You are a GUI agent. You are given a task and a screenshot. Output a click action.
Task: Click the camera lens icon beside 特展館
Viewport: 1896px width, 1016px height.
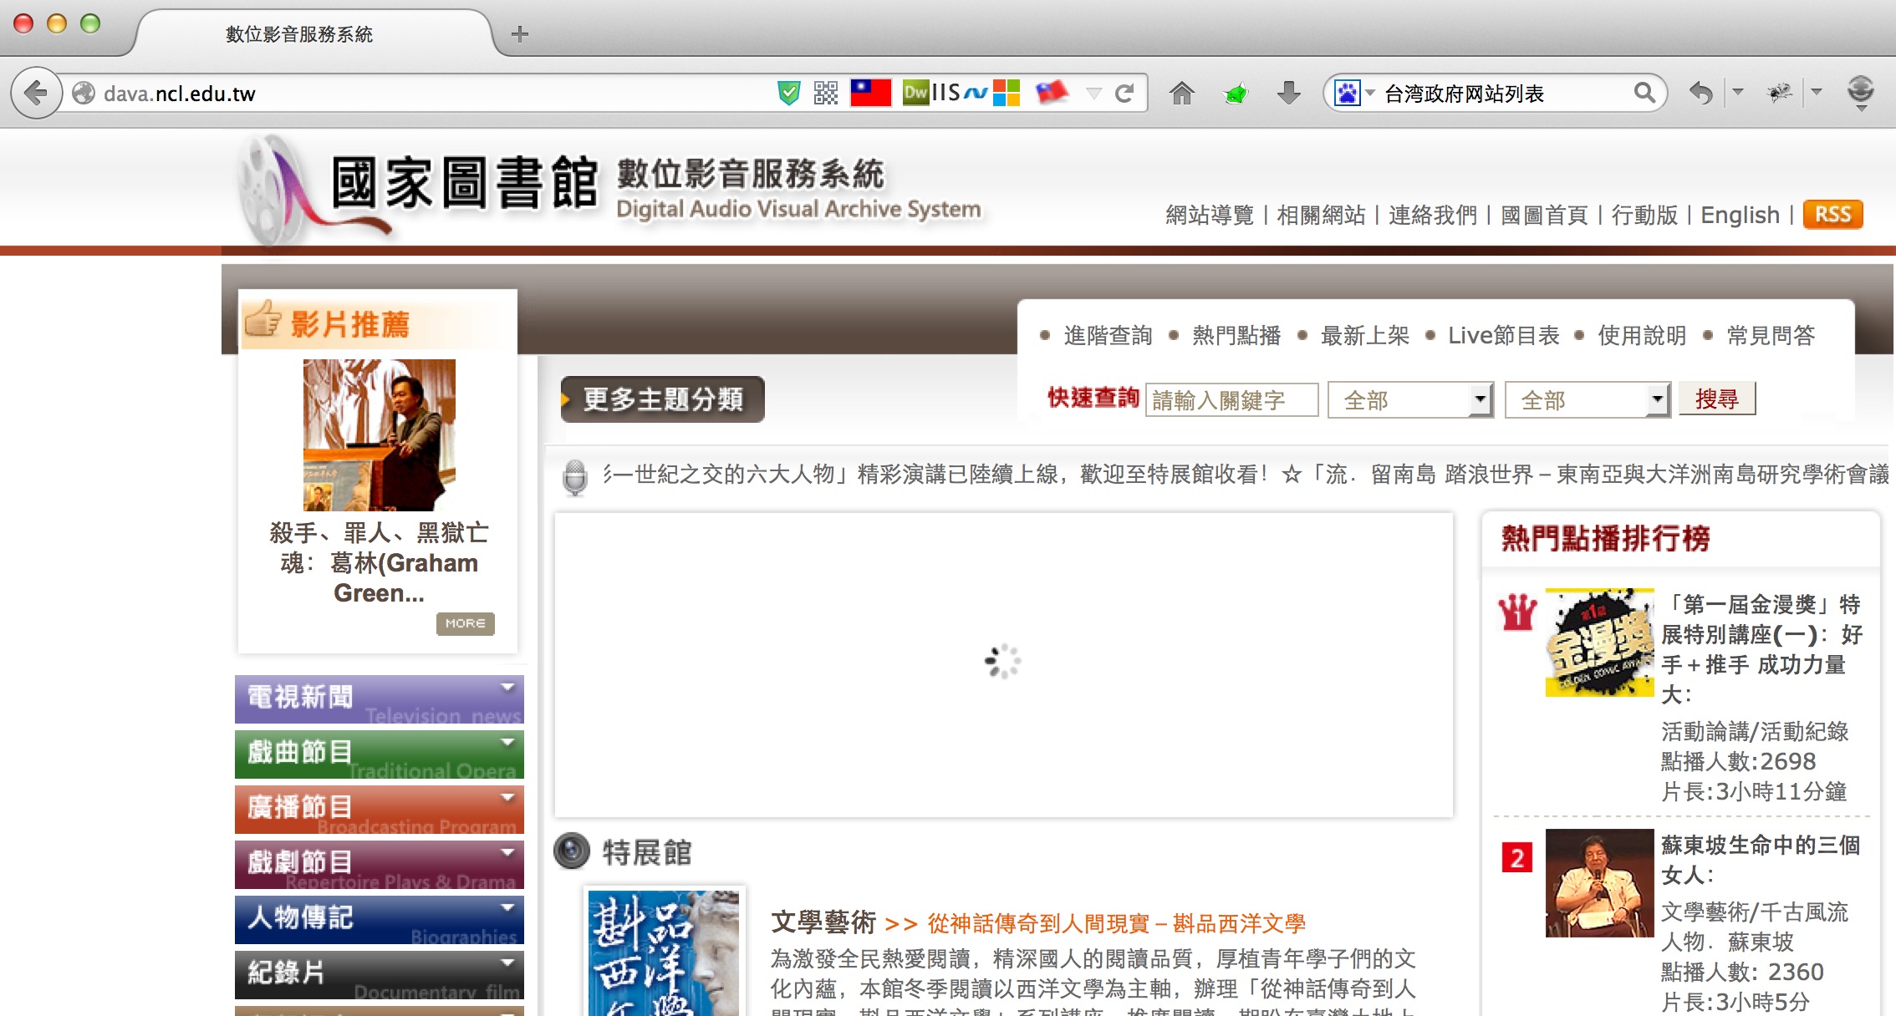[573, 851]
